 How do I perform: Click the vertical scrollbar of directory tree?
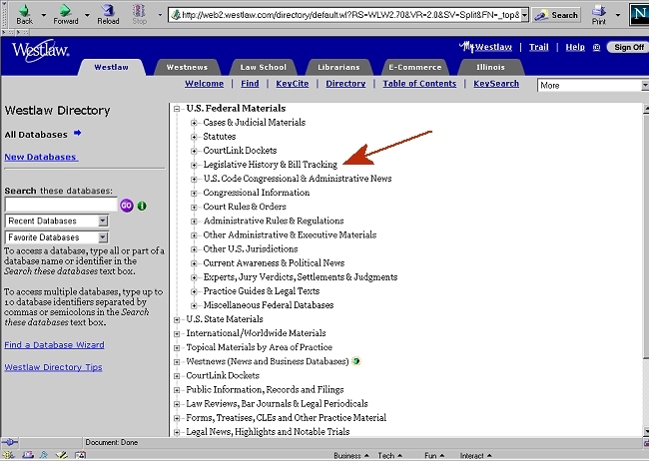(646, 269)
